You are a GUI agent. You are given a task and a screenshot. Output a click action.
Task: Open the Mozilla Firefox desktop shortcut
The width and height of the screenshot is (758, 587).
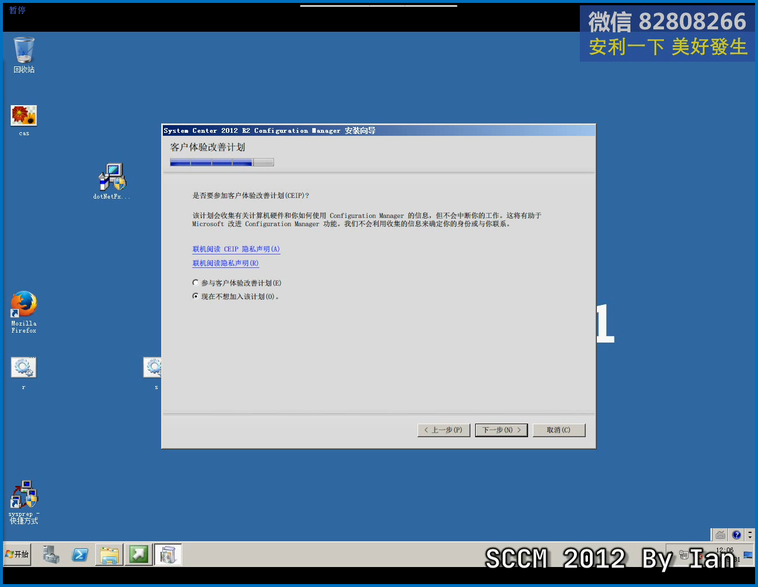click(24, 311)
